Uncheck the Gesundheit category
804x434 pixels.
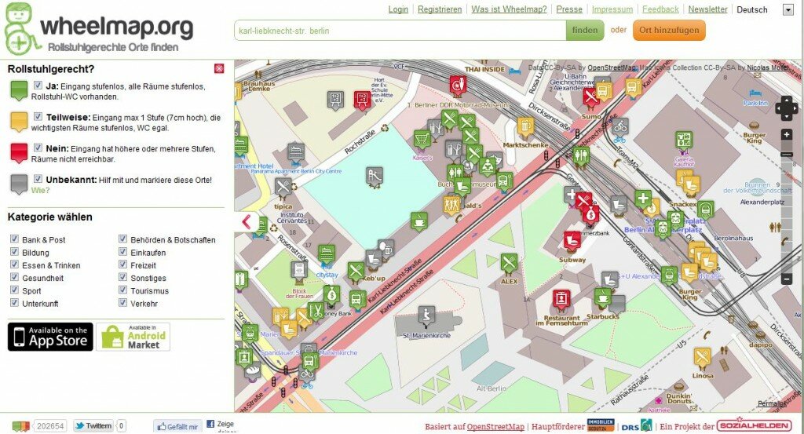click(14, 277)
